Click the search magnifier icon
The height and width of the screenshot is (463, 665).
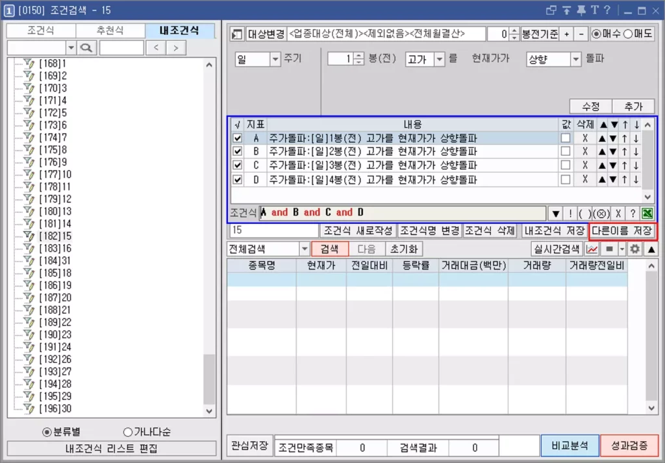pyautogui.click(x=86, y=48)
